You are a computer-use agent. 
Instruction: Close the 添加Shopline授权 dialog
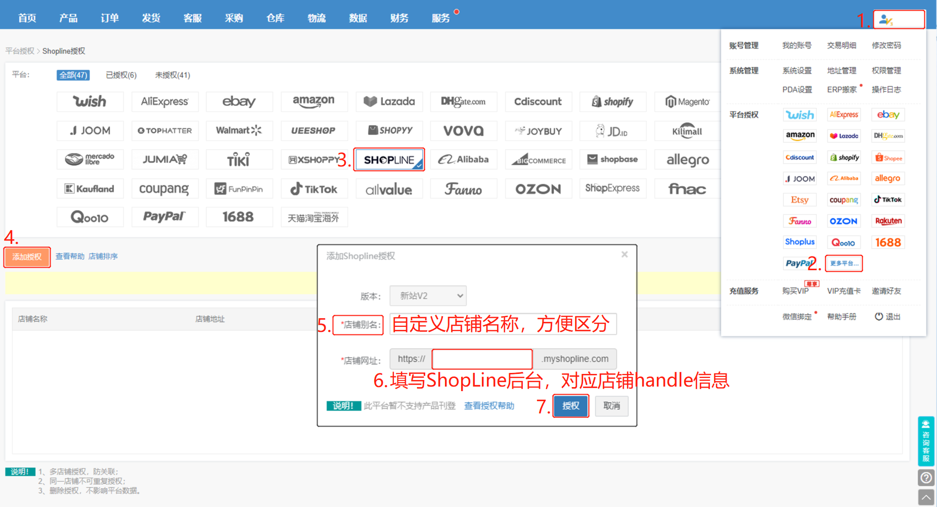[624, 255]
